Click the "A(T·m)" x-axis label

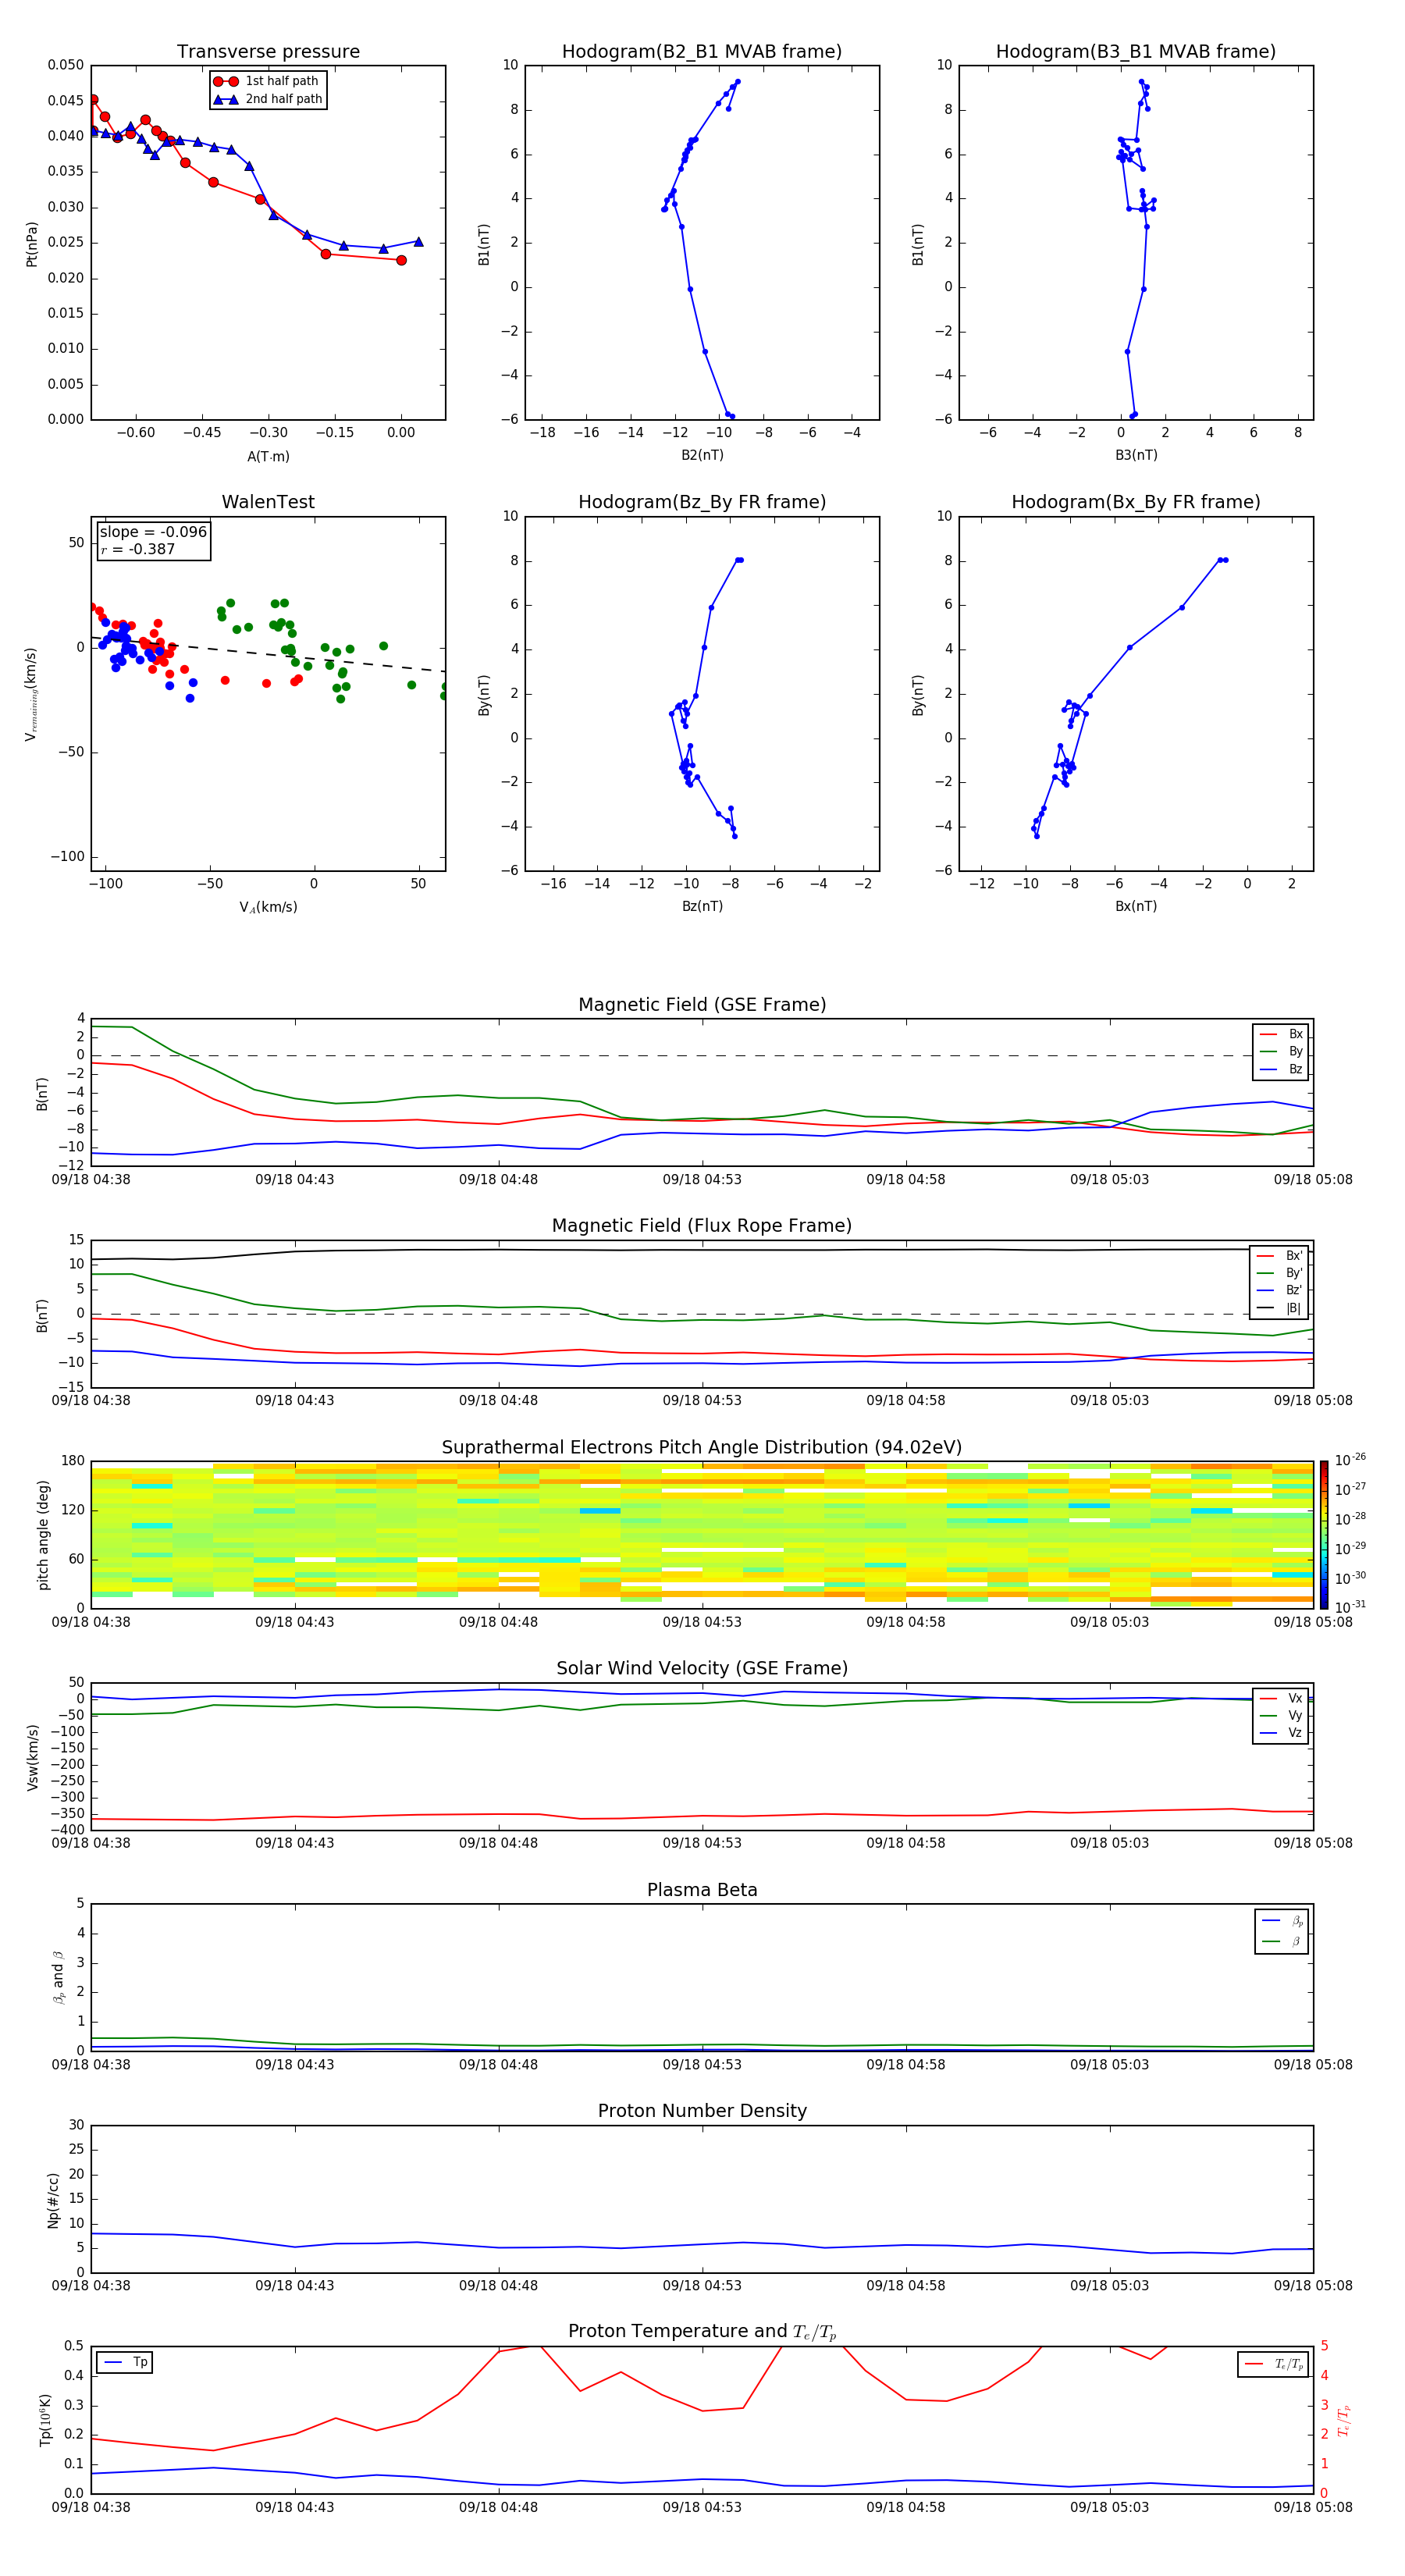click(268, 456)
